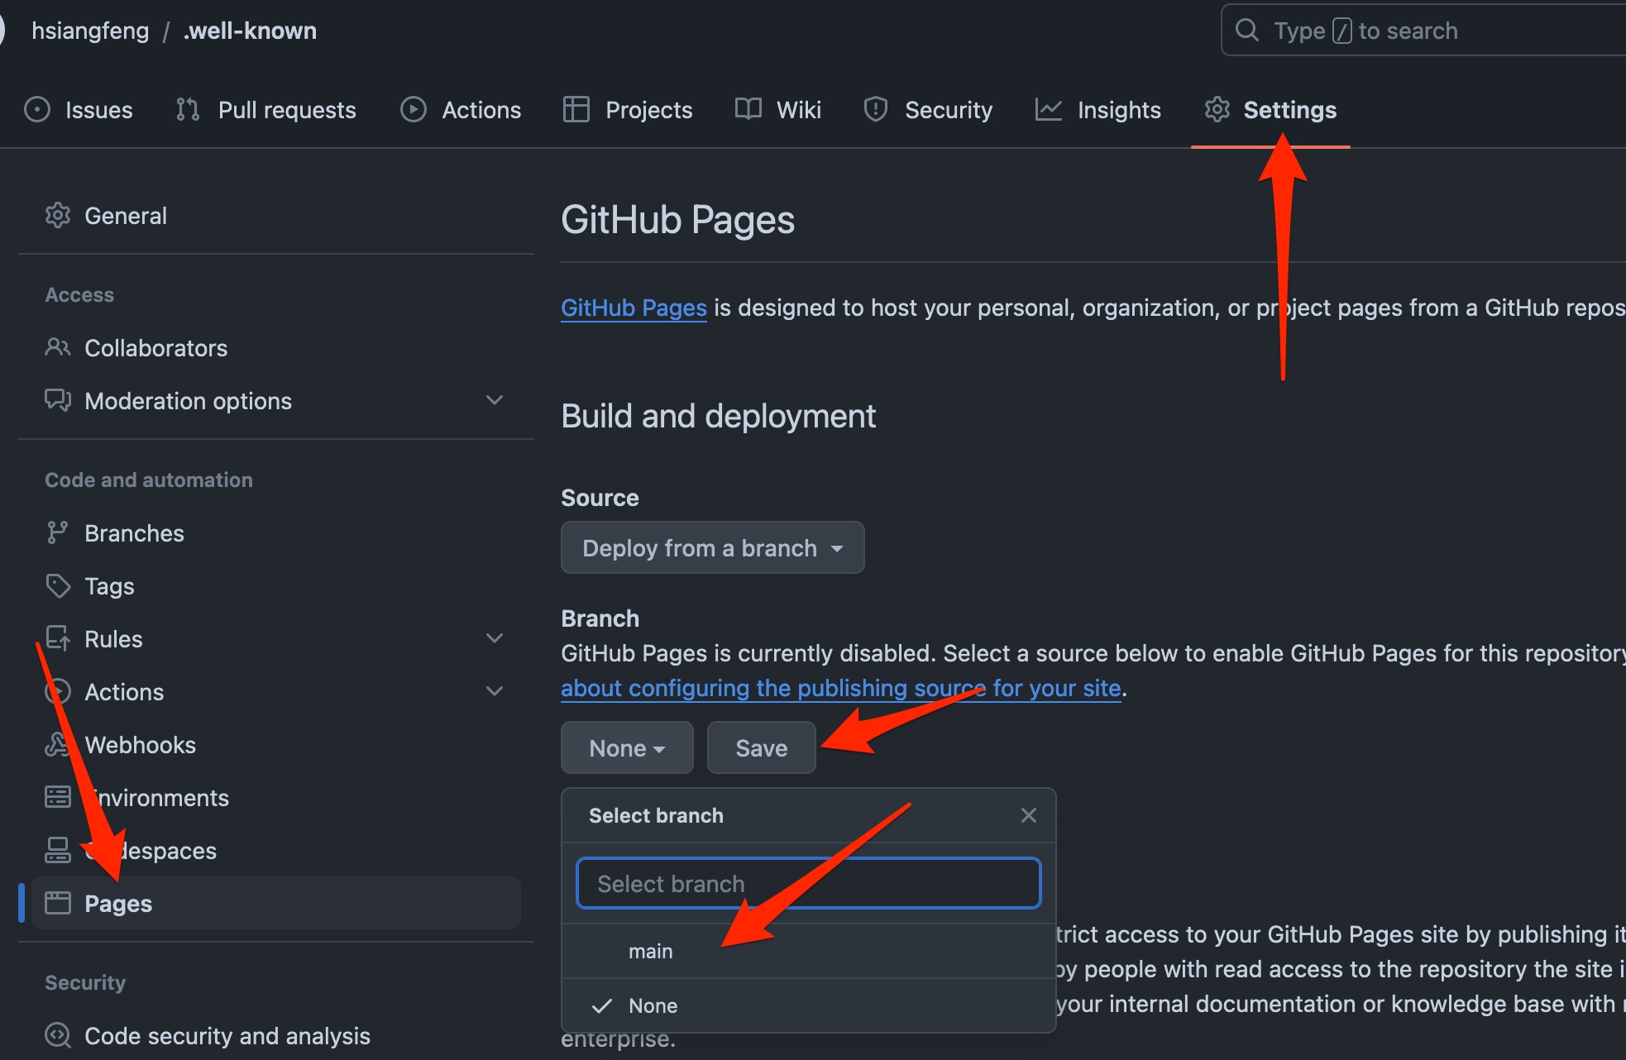Viewport: 1626px width, 1060px height.
Task: Click the Tags icon in sidebar
Action: [57, 586]
